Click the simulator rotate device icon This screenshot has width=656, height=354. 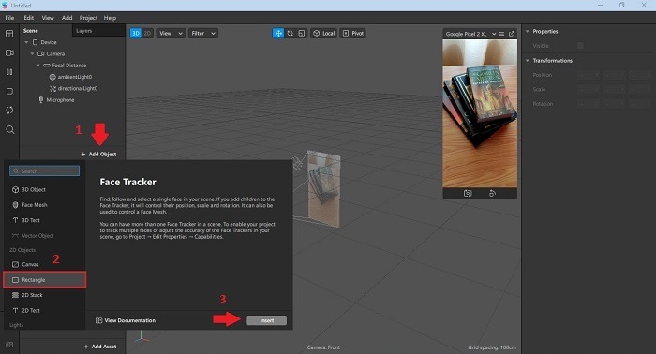(492, 193)
